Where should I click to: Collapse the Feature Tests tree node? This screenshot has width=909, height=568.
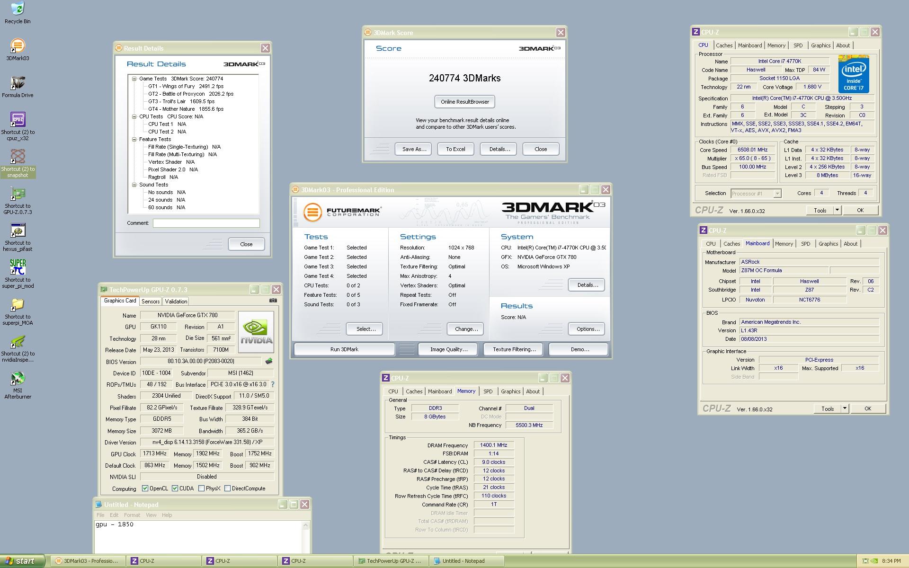134,139
